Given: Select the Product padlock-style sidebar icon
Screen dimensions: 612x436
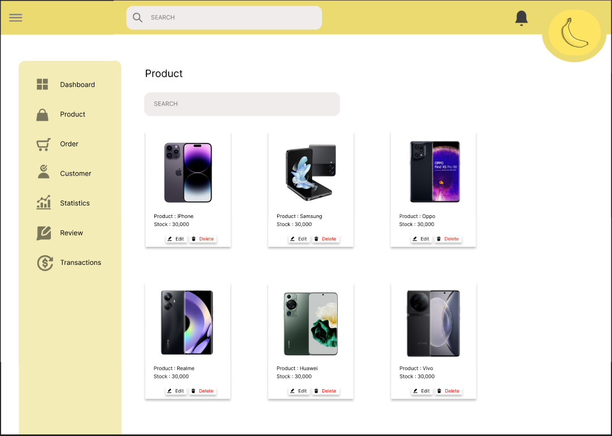Looking at the screenshot, I should point(42,114).
